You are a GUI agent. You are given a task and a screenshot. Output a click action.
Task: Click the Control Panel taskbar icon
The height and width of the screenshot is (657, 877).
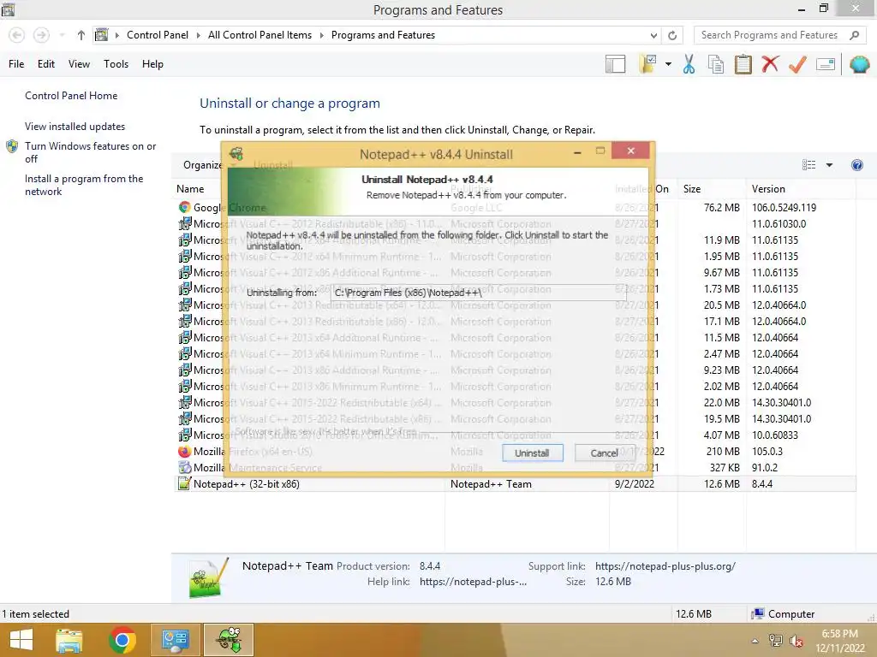175,640
